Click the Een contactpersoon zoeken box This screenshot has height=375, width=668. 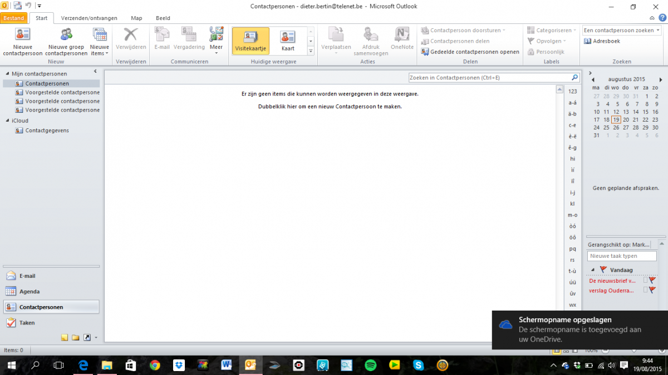pyautogui.click(x=622, y=31)
